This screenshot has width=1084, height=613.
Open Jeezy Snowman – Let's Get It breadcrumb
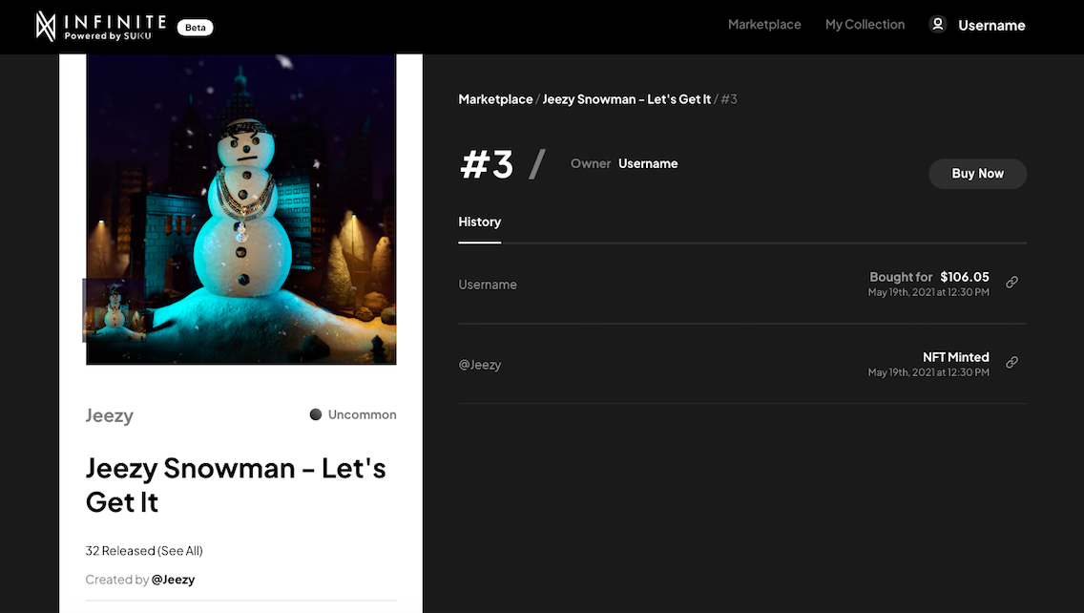click(x=626, y=99)
